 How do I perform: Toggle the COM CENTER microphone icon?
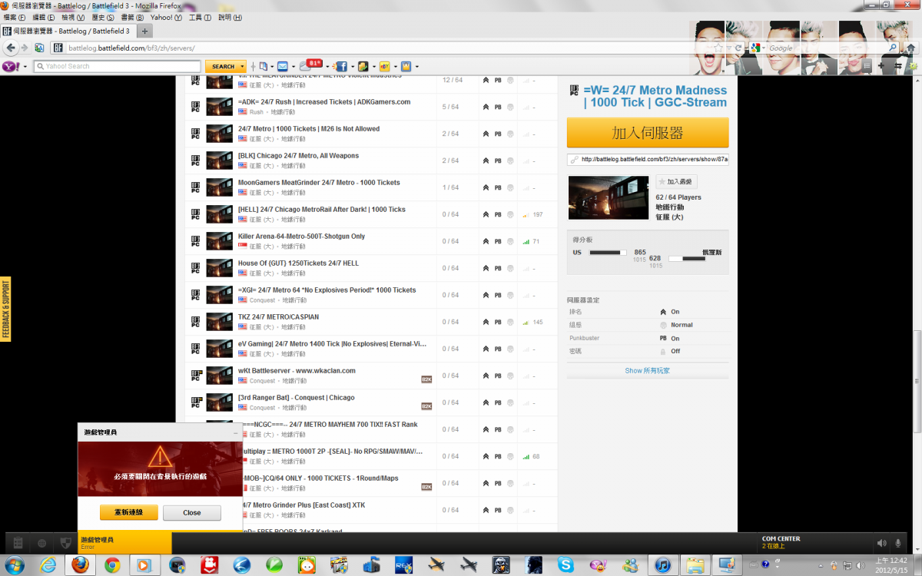[899, 543]
